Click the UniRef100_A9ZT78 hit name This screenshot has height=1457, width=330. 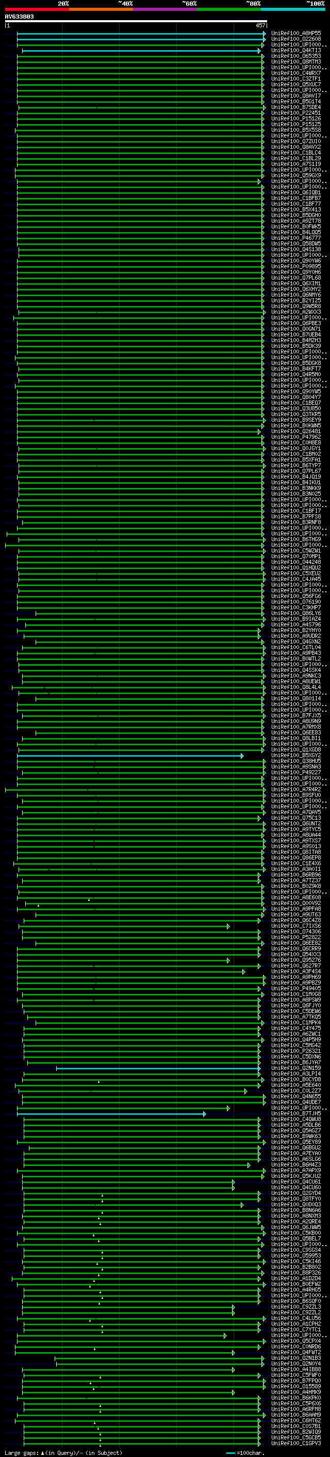click(295, 221)
